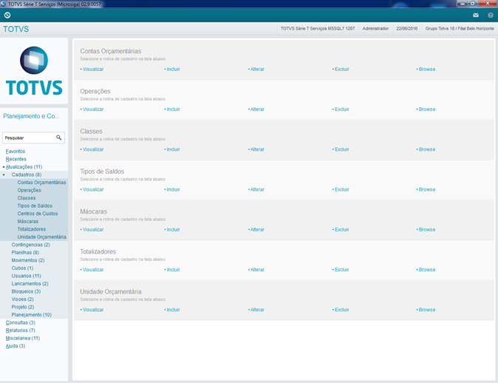The height and width of the screenshot is (383, 498).
Task: Click the help question mark icon
Action: (491, 15)
